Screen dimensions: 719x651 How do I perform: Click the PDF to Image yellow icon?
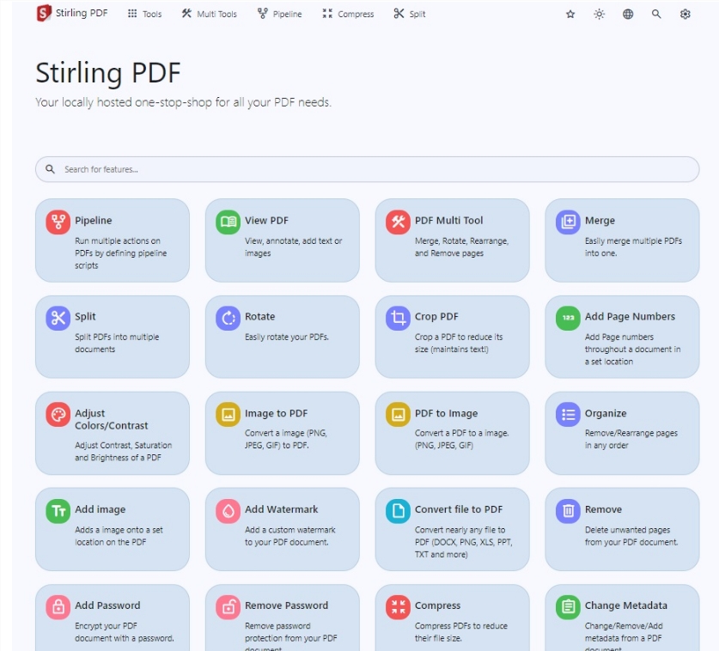click(398, 415)
